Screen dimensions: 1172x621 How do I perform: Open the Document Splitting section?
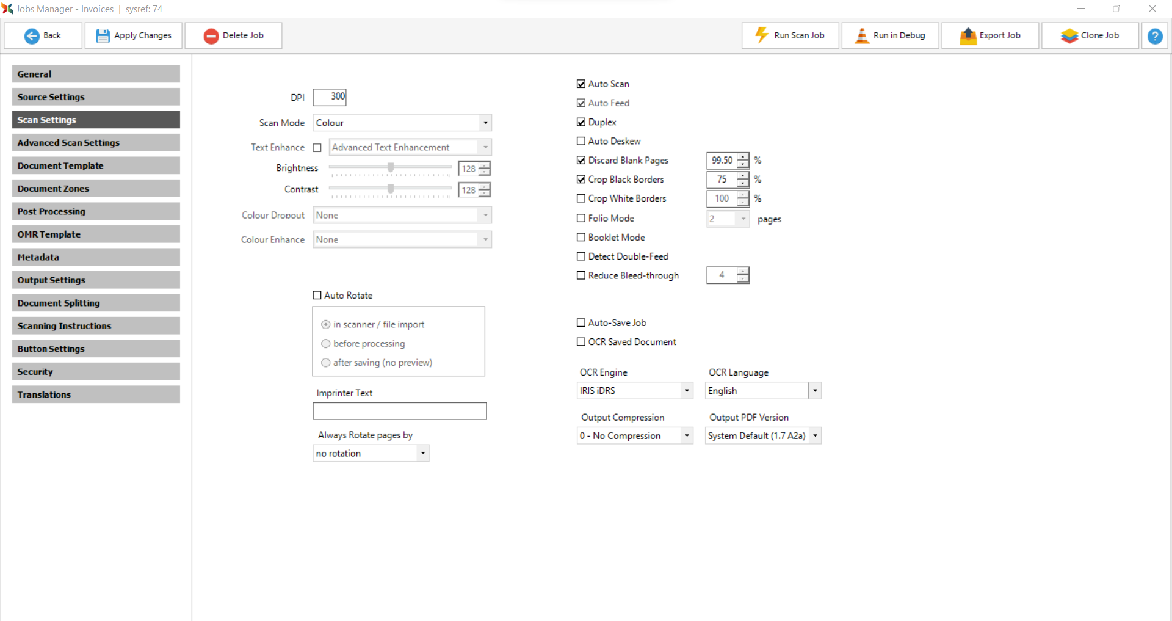pos(96,303)
